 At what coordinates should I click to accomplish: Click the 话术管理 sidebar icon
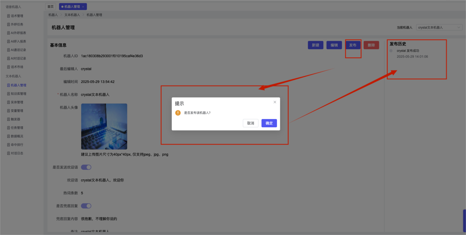click(x=9, y=16)
